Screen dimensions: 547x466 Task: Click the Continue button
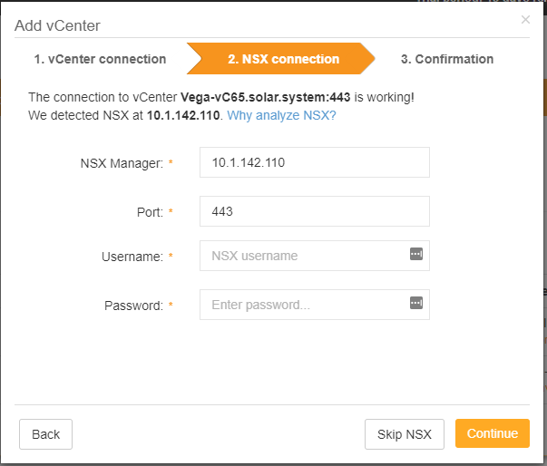pyautogui.click(x=493, y=433)
